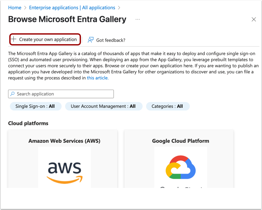Navigate to Home via the breadcrumb

pyautogui.click(x=15, y=7)
